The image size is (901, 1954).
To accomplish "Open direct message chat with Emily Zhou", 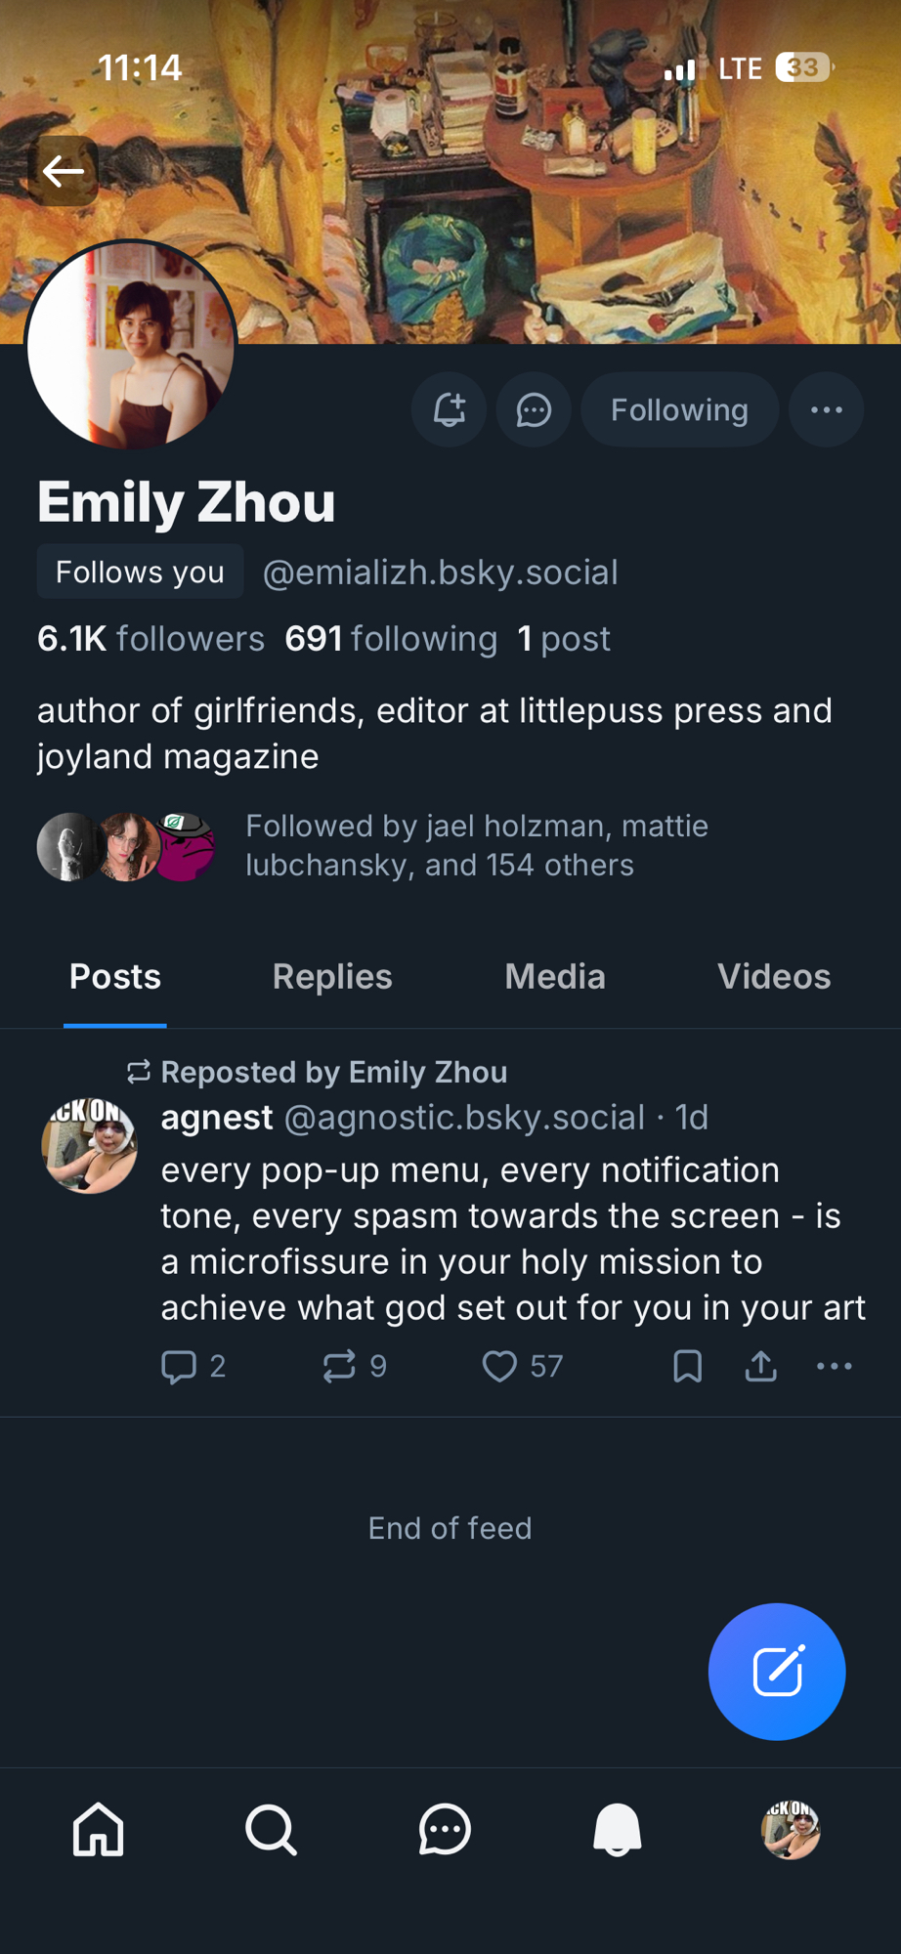I will click(x=534, y=410).
